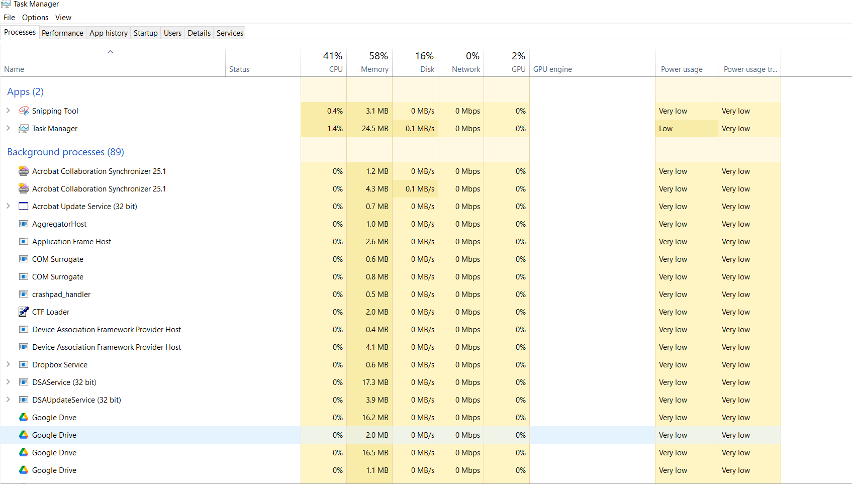Click the DSAService (32 bit) icon
852x489 pixels.
[24, 382]
